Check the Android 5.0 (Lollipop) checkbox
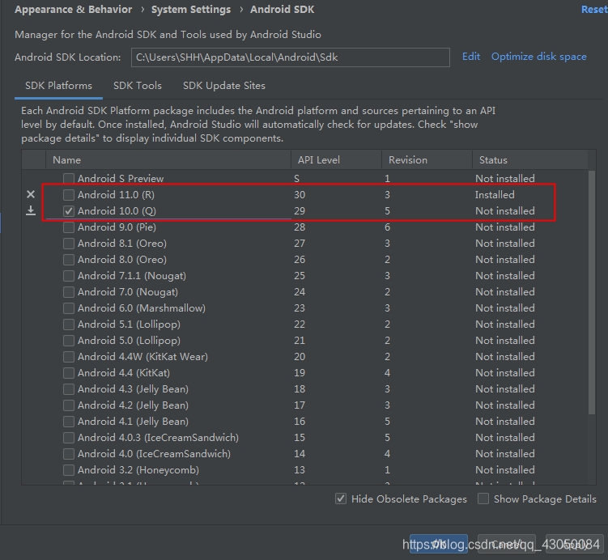 69,340
